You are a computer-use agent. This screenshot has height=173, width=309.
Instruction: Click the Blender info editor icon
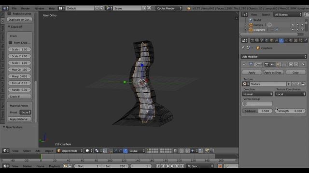tap(5, 8)
